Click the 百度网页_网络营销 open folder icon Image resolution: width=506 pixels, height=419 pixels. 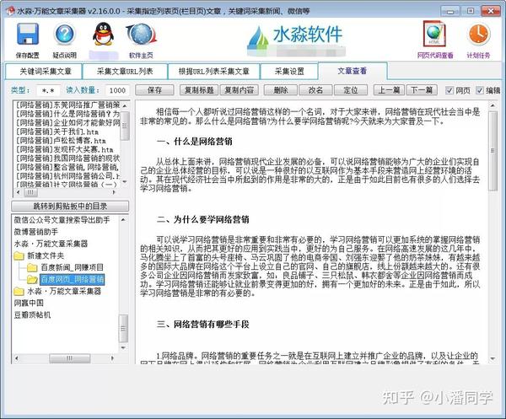pos(32,279)
